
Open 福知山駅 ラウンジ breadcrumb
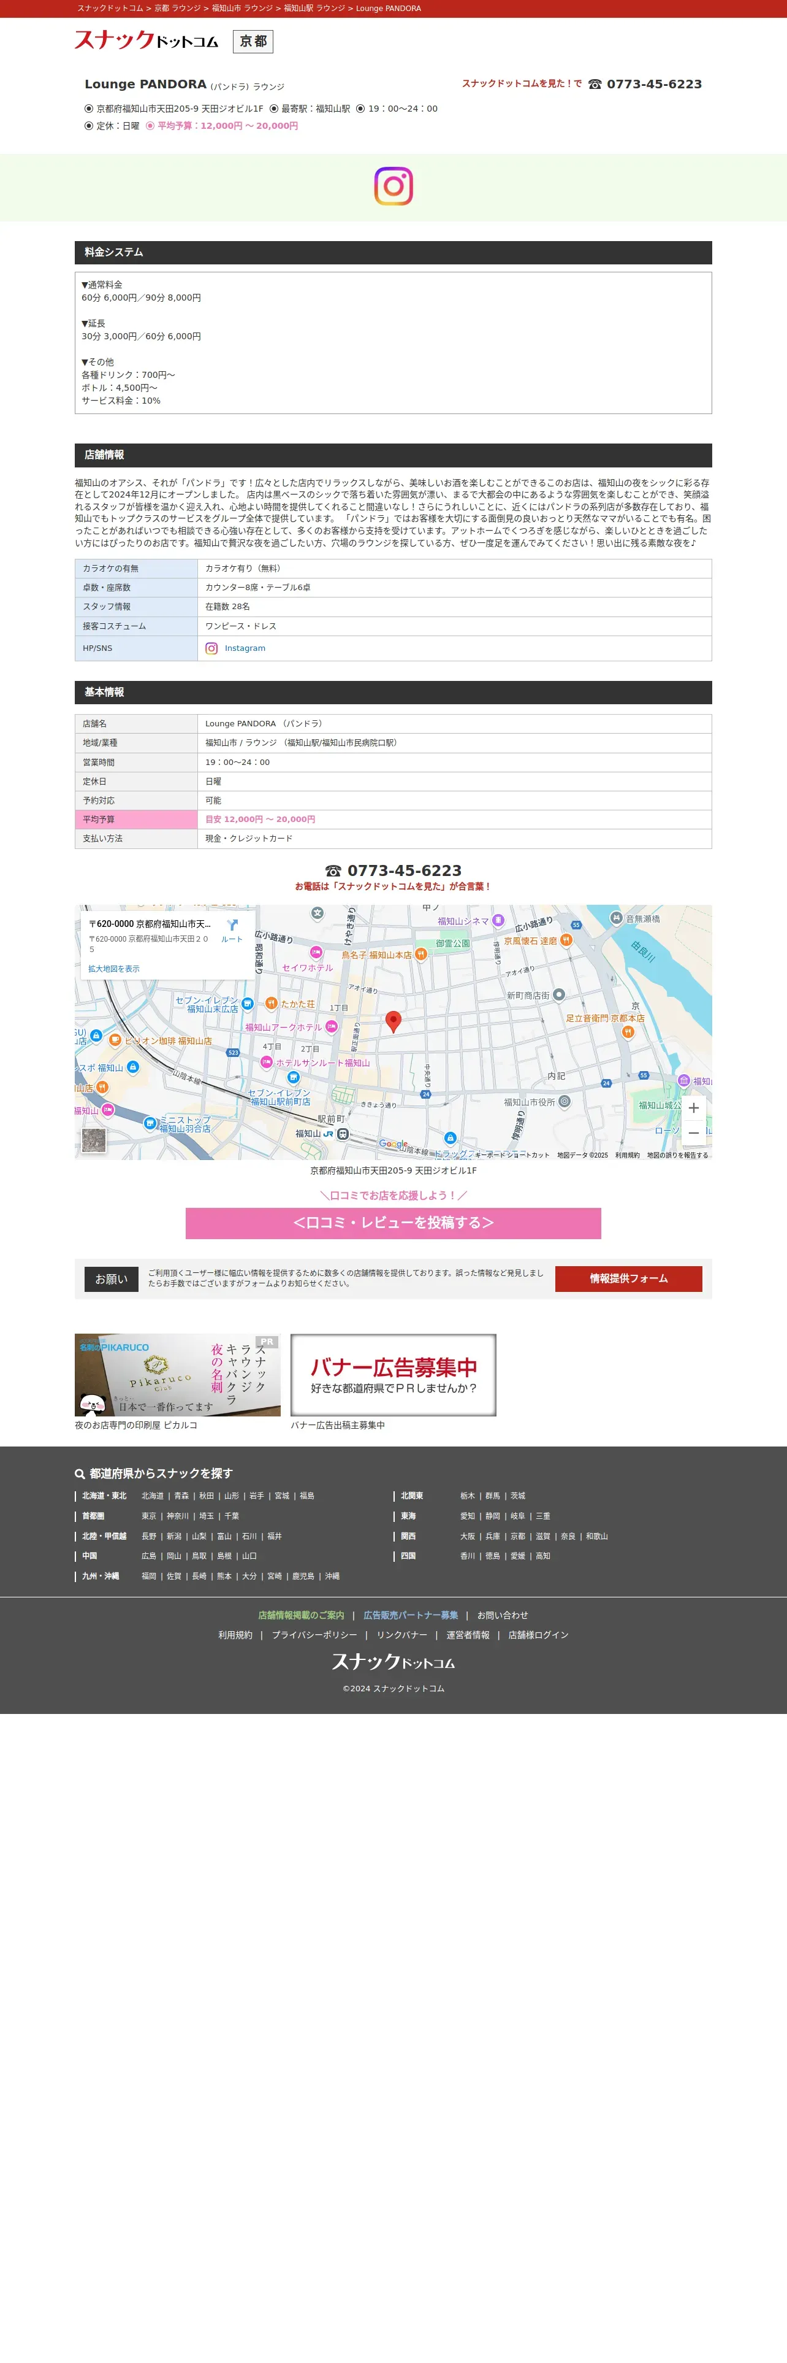pyautogui.click(x=314, y=8)
